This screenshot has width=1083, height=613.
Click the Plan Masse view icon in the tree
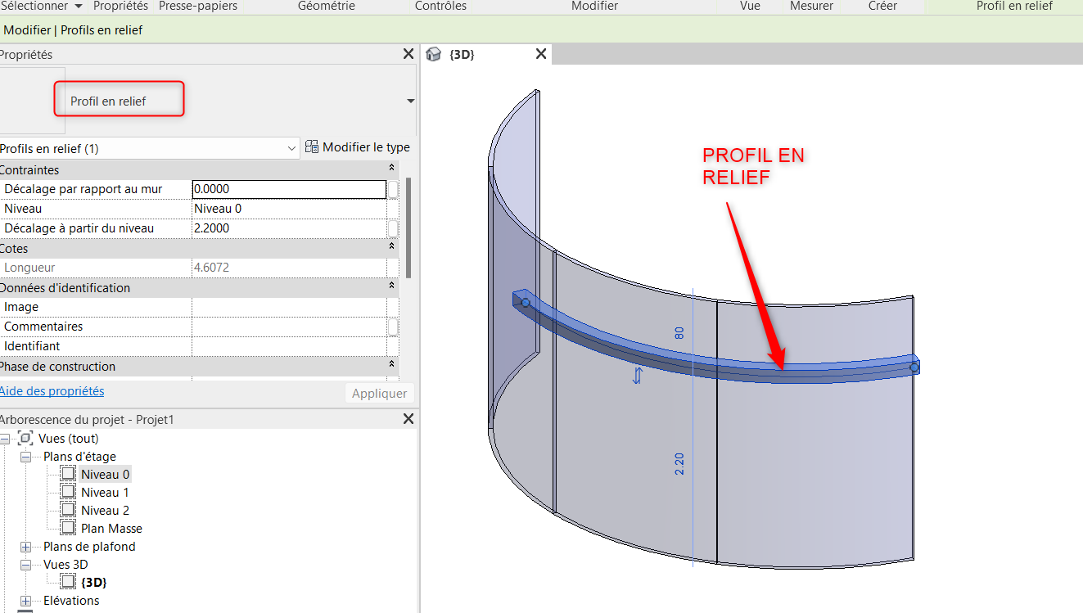pyautogui.click(x=68, y=528)
